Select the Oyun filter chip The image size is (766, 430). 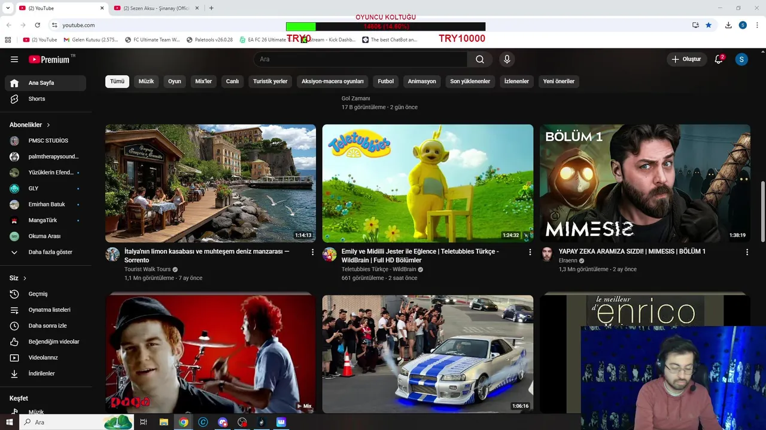(x=175, y=81)
